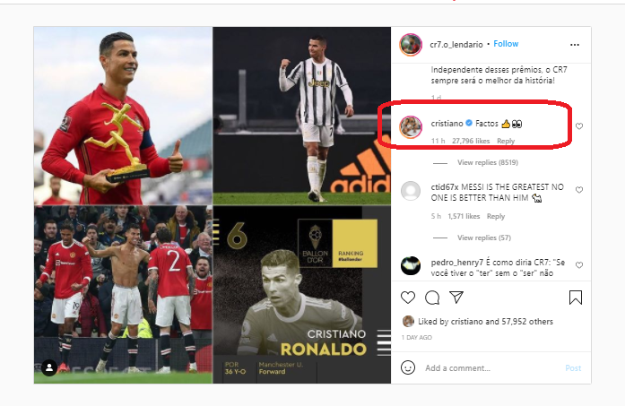Click tagged people icon on photo
This screenshot has width=625, height=406.
point(49,367)
